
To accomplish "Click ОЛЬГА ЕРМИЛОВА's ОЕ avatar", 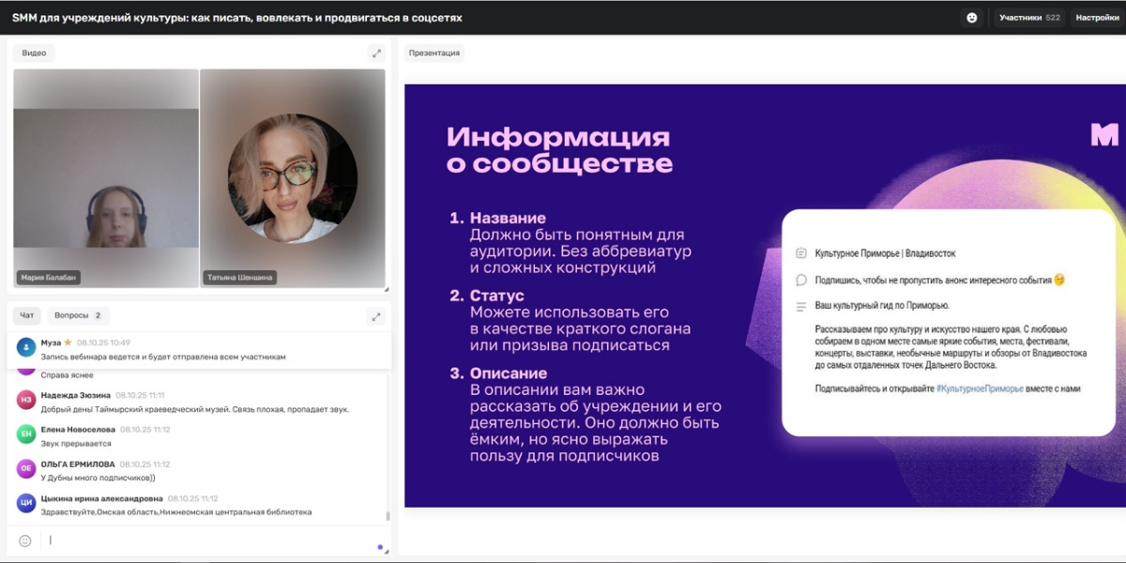I will click(x=26, y=469).
